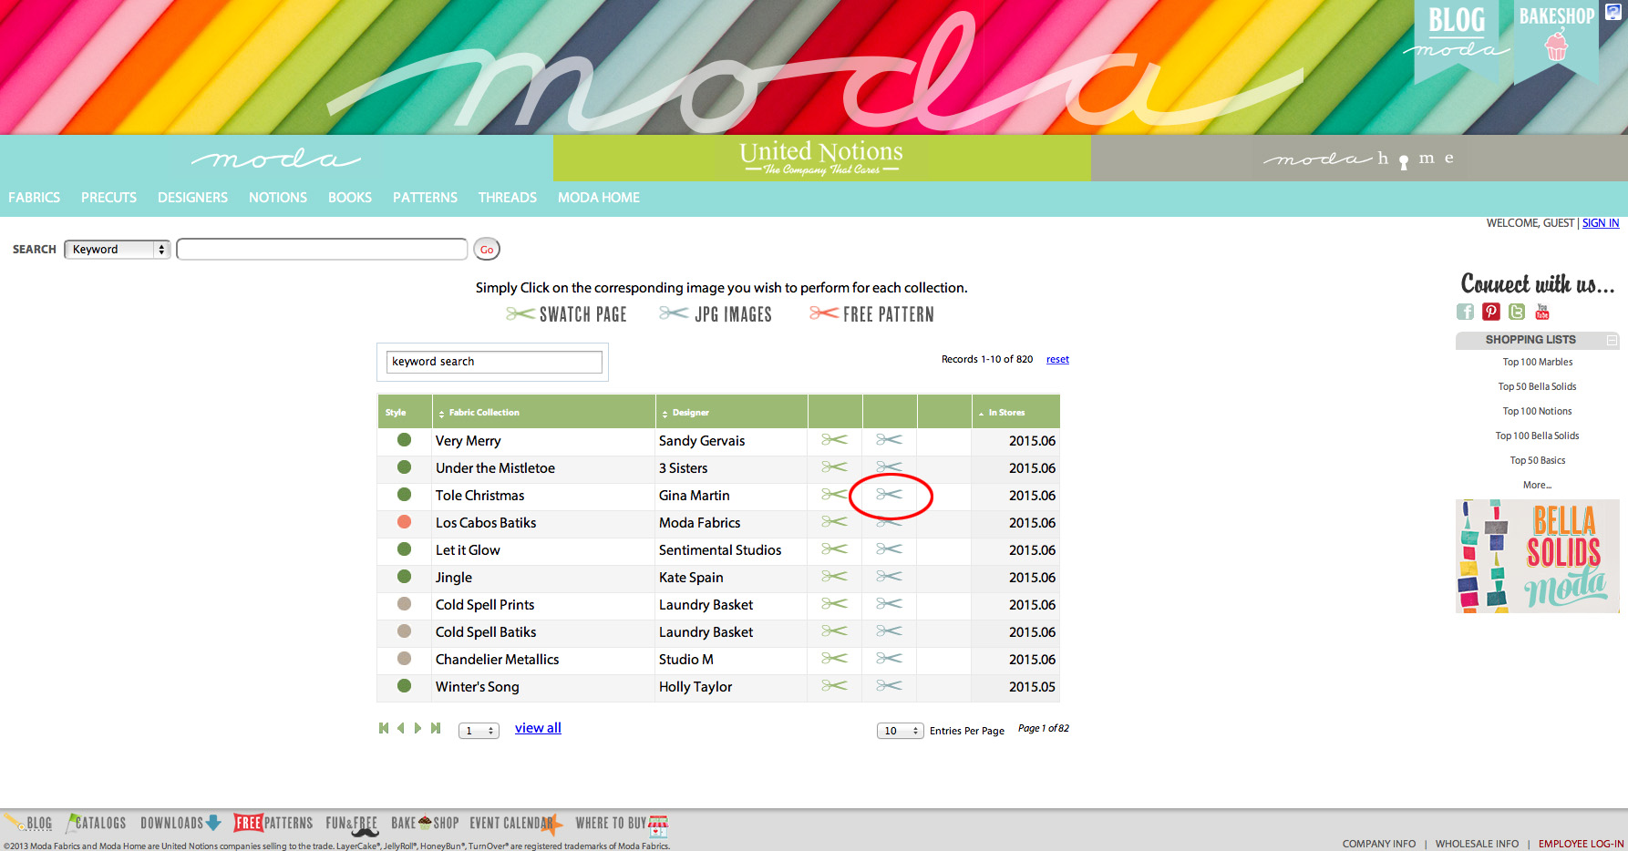Open the Where To Buy footer link

[622, 825]
